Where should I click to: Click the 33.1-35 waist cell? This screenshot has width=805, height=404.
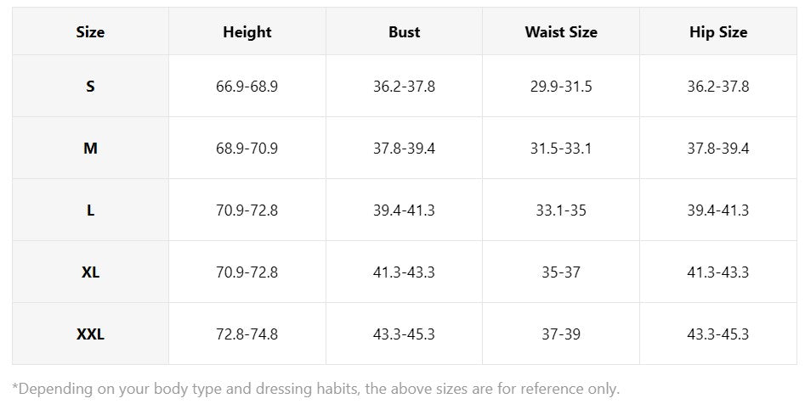561,210
